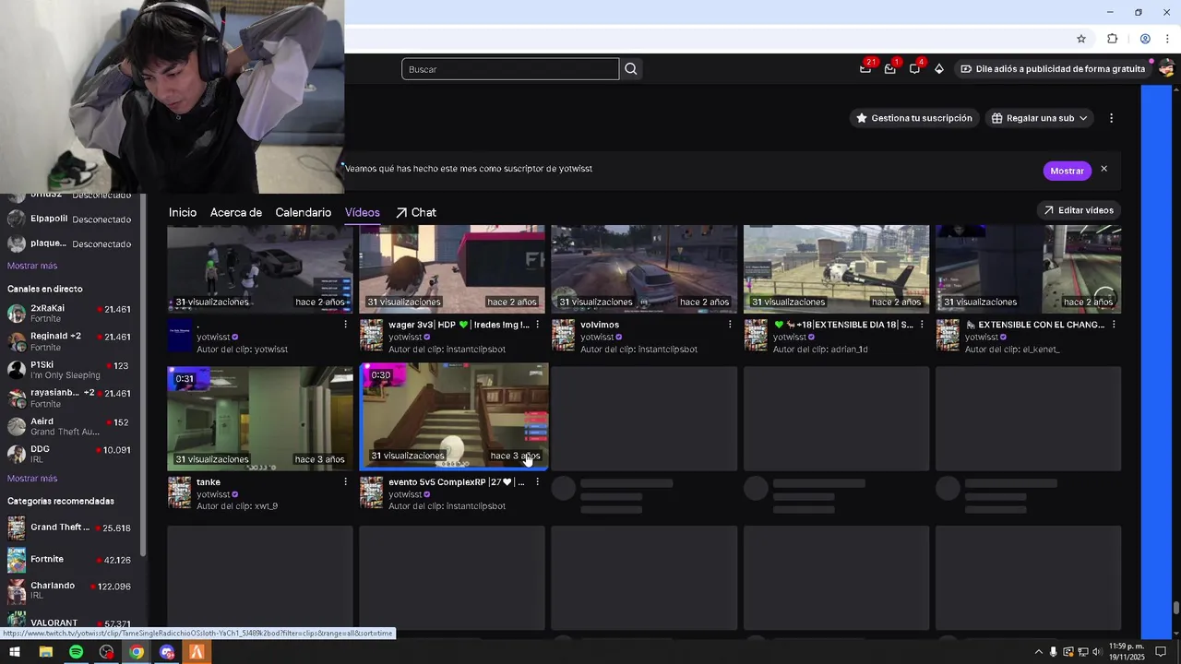1181x664 pixels.
Task: Open P1Ski live channel
Action: [x=69, y=370]
